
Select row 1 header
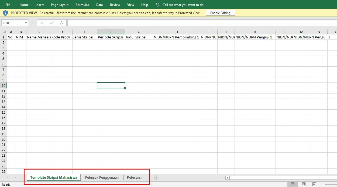pos(4,37)
